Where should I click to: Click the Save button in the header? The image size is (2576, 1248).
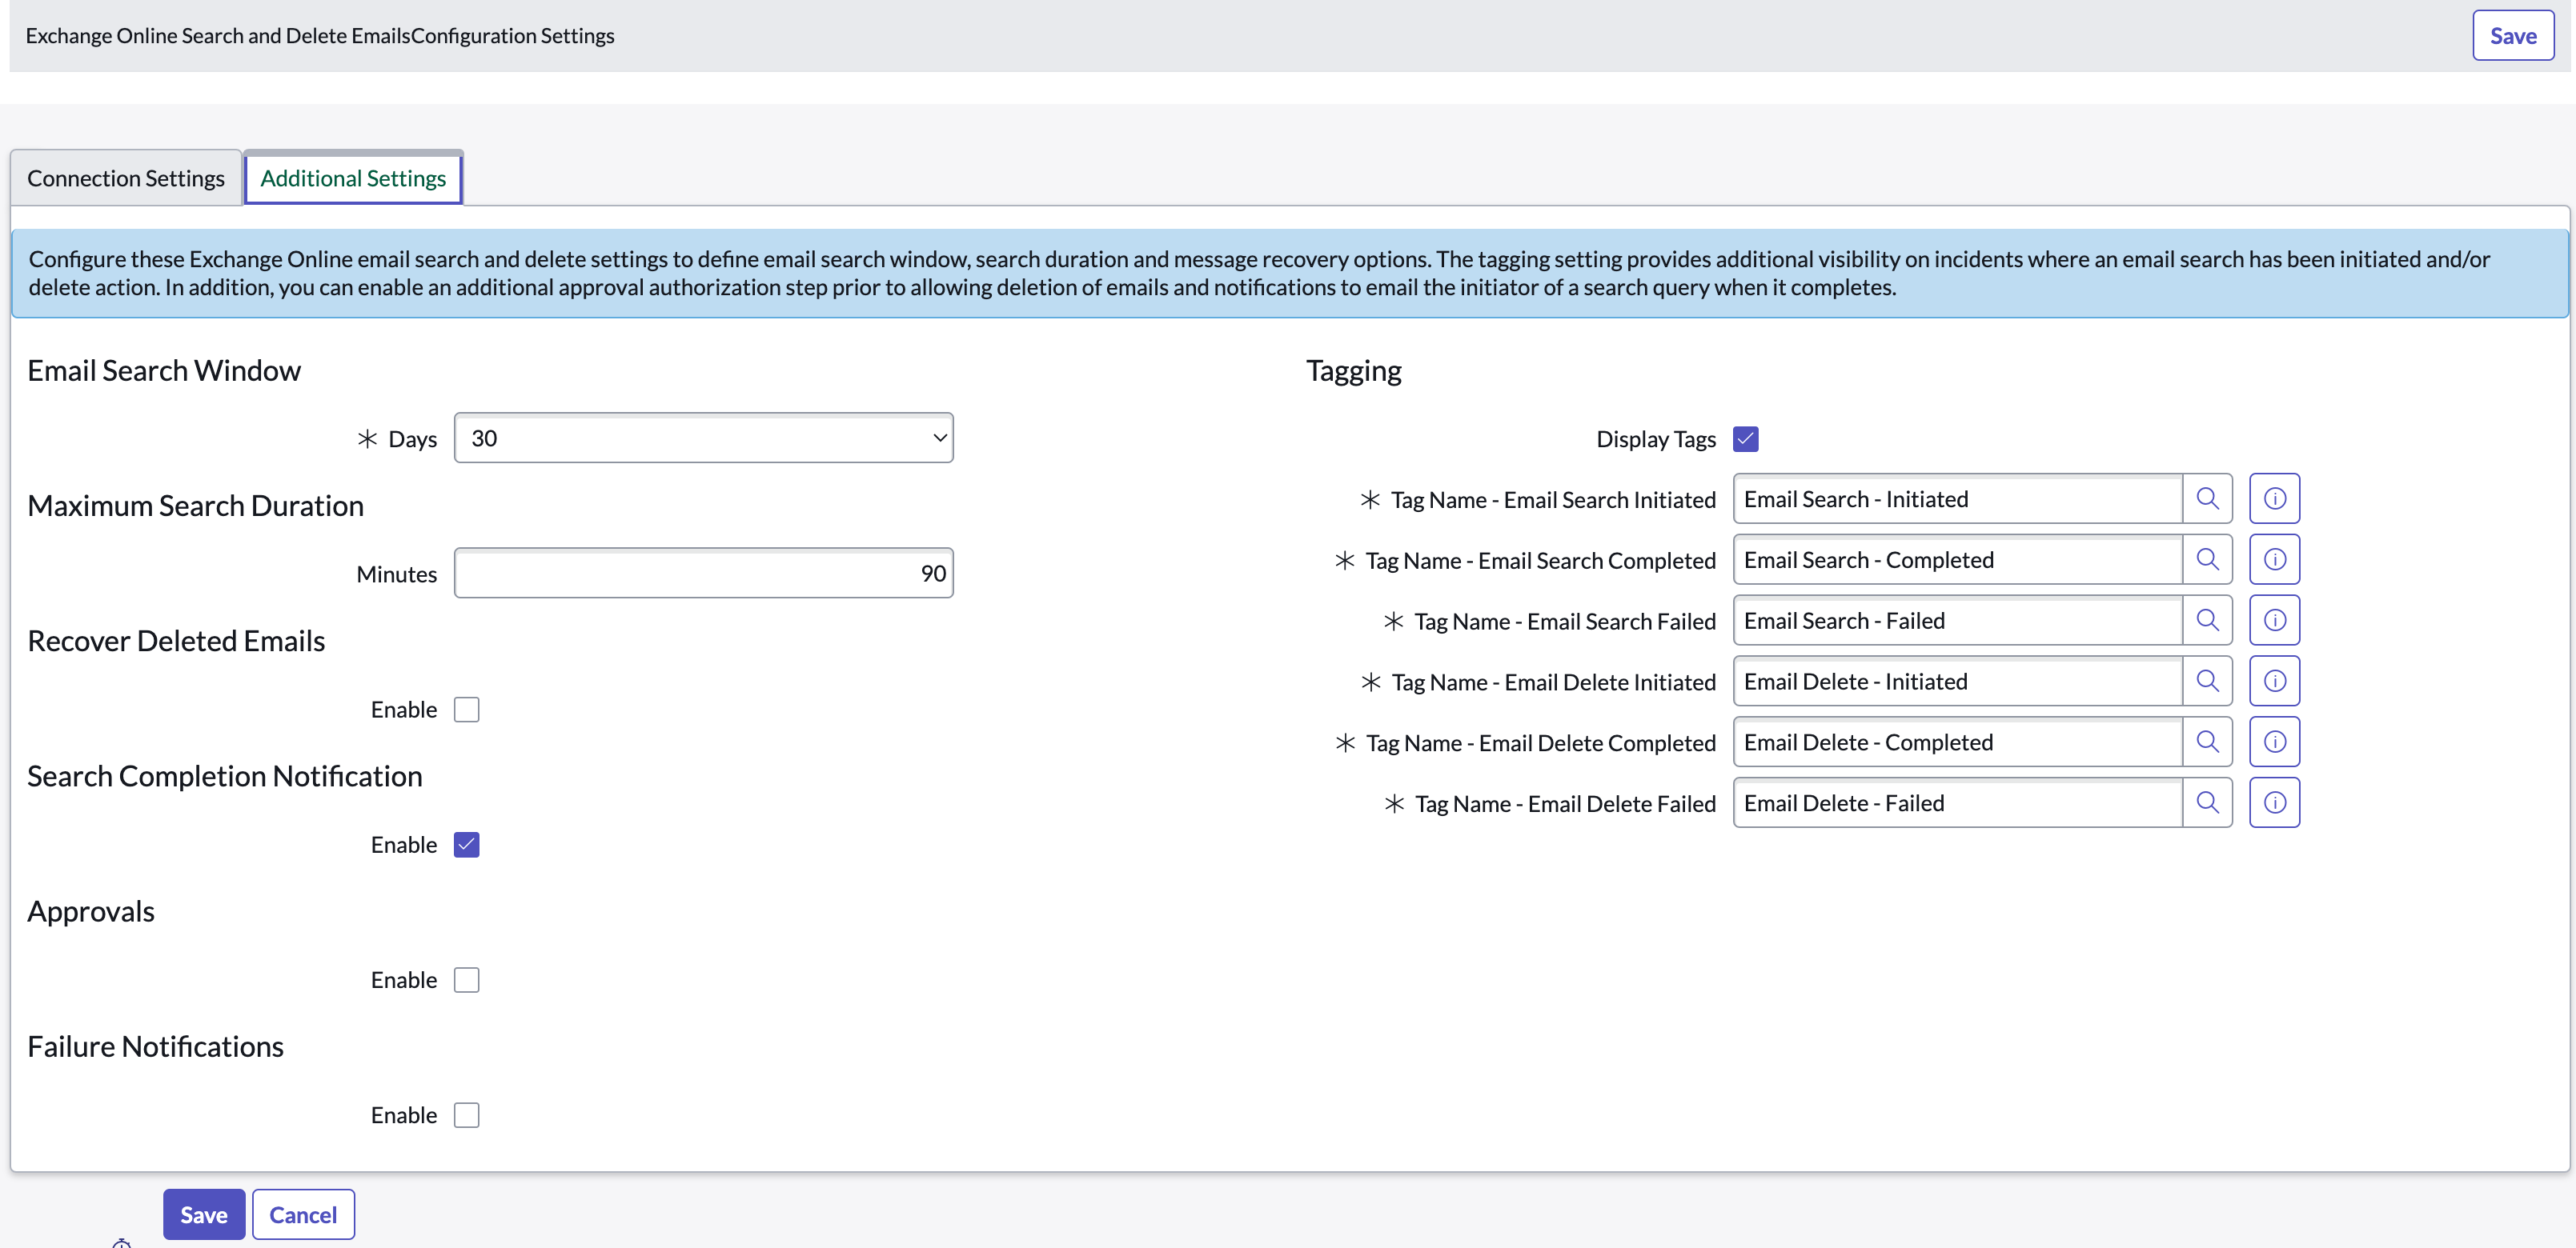2512,36
